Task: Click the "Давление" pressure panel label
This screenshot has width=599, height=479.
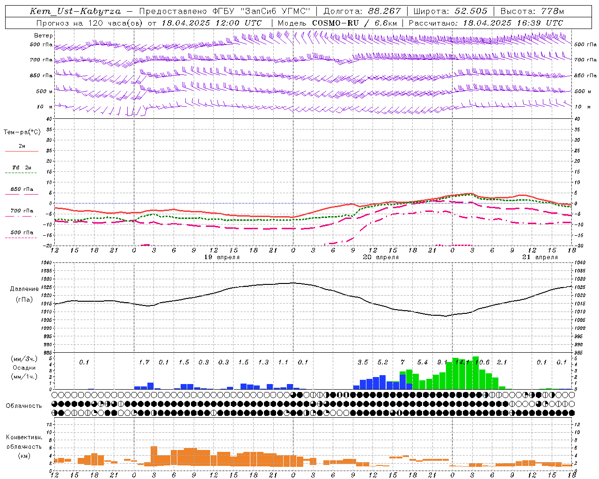Action: click(x=24, y=289)
